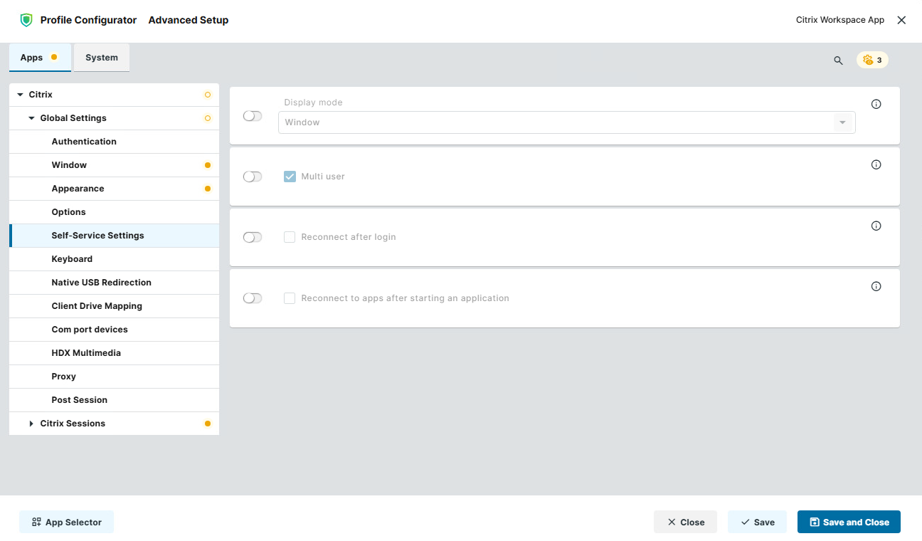Show info for the Display mode setting
Image resolution: width=922 pixels, height=541 pixels.
(876, 104)
